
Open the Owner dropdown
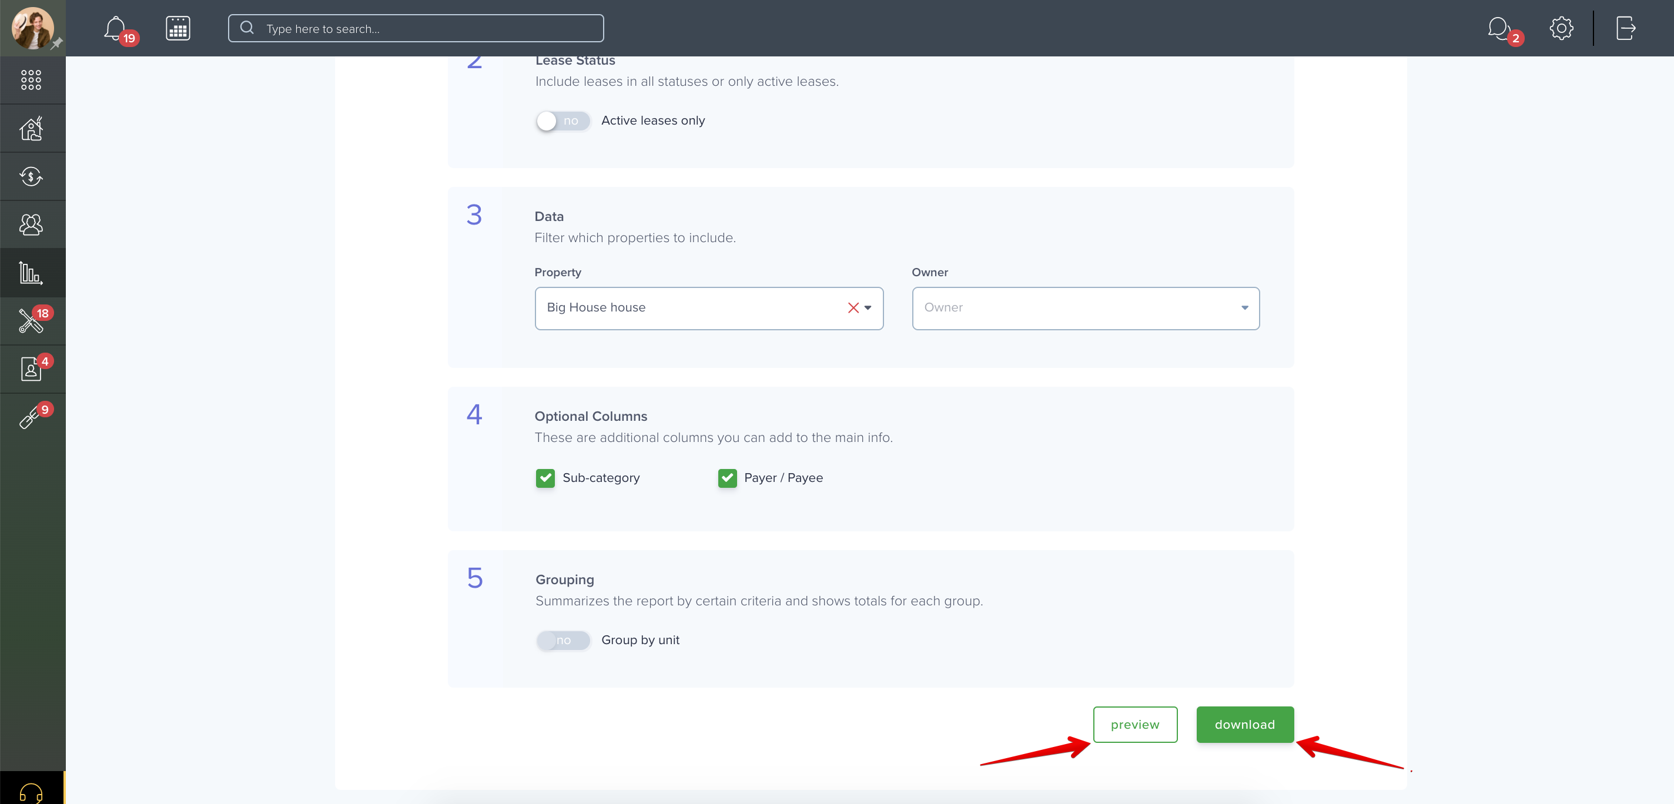[1085, 308]
